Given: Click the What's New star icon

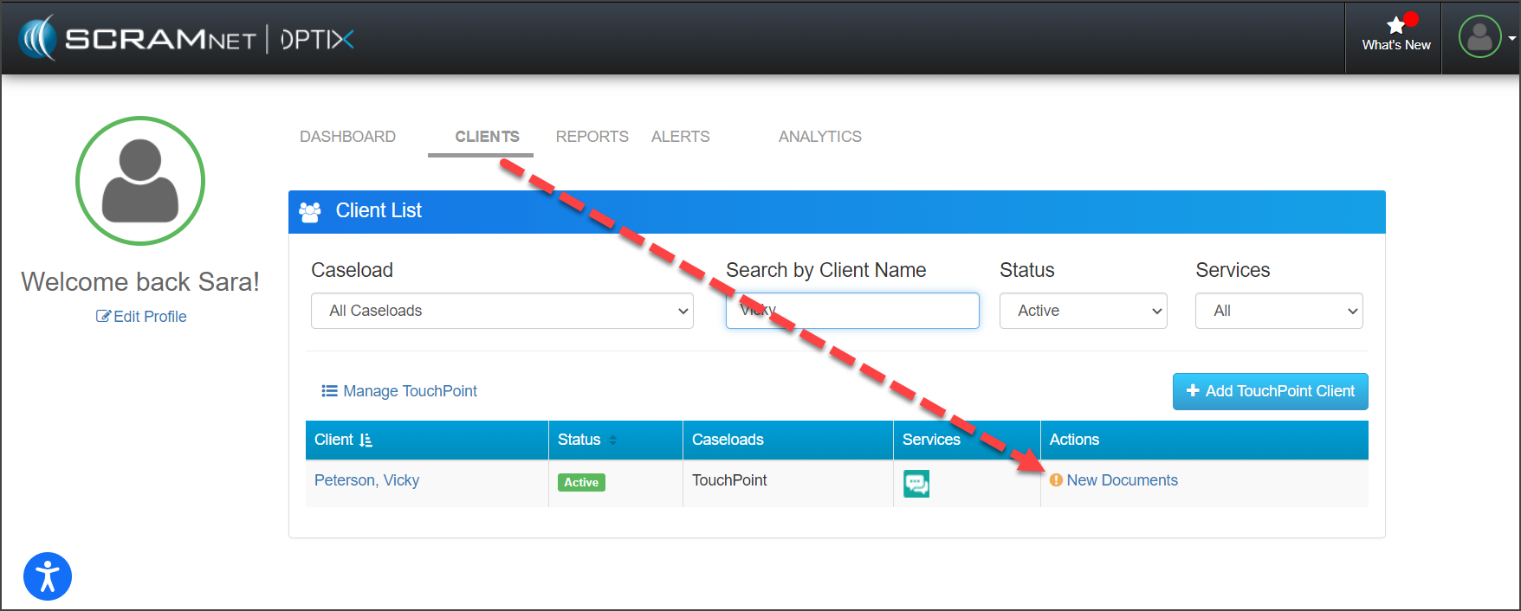Looking at the screenshot, I should [x=1395, y=26].
